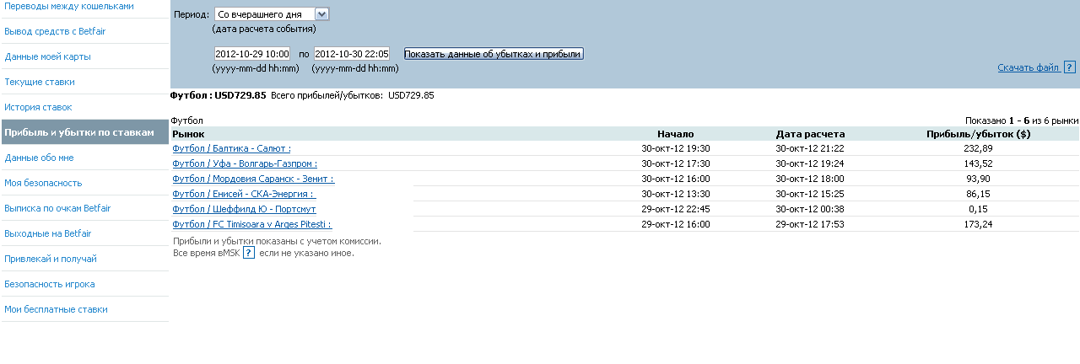1080x364 pixels.
Task: Open Данные обо мне page
Action: [39, 158]
